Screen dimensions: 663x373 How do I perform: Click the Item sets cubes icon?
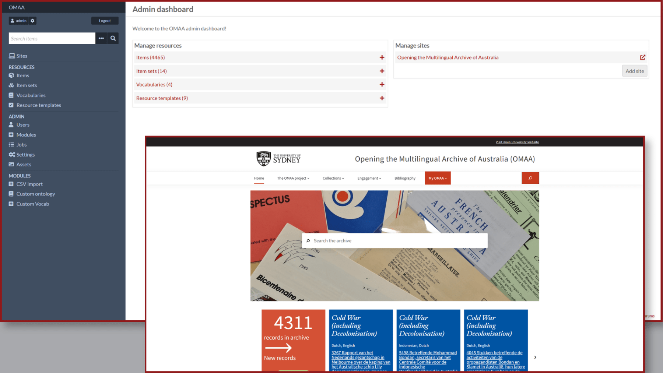[11, 85]
